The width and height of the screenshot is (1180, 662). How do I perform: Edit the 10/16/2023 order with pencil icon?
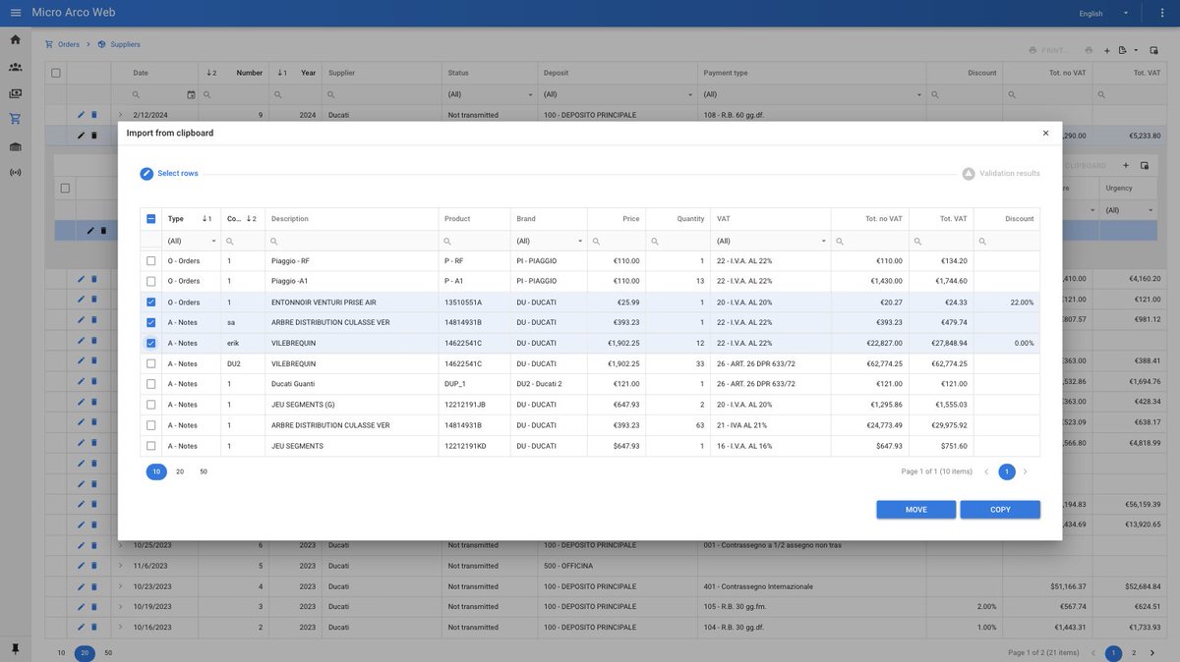pos(82,628)
